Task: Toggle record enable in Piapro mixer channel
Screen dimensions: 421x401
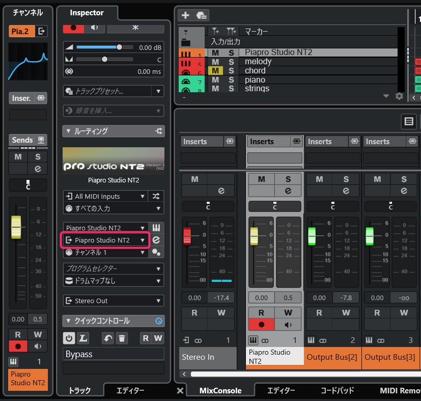Action: pyautogui.click(x=261, y=325)
